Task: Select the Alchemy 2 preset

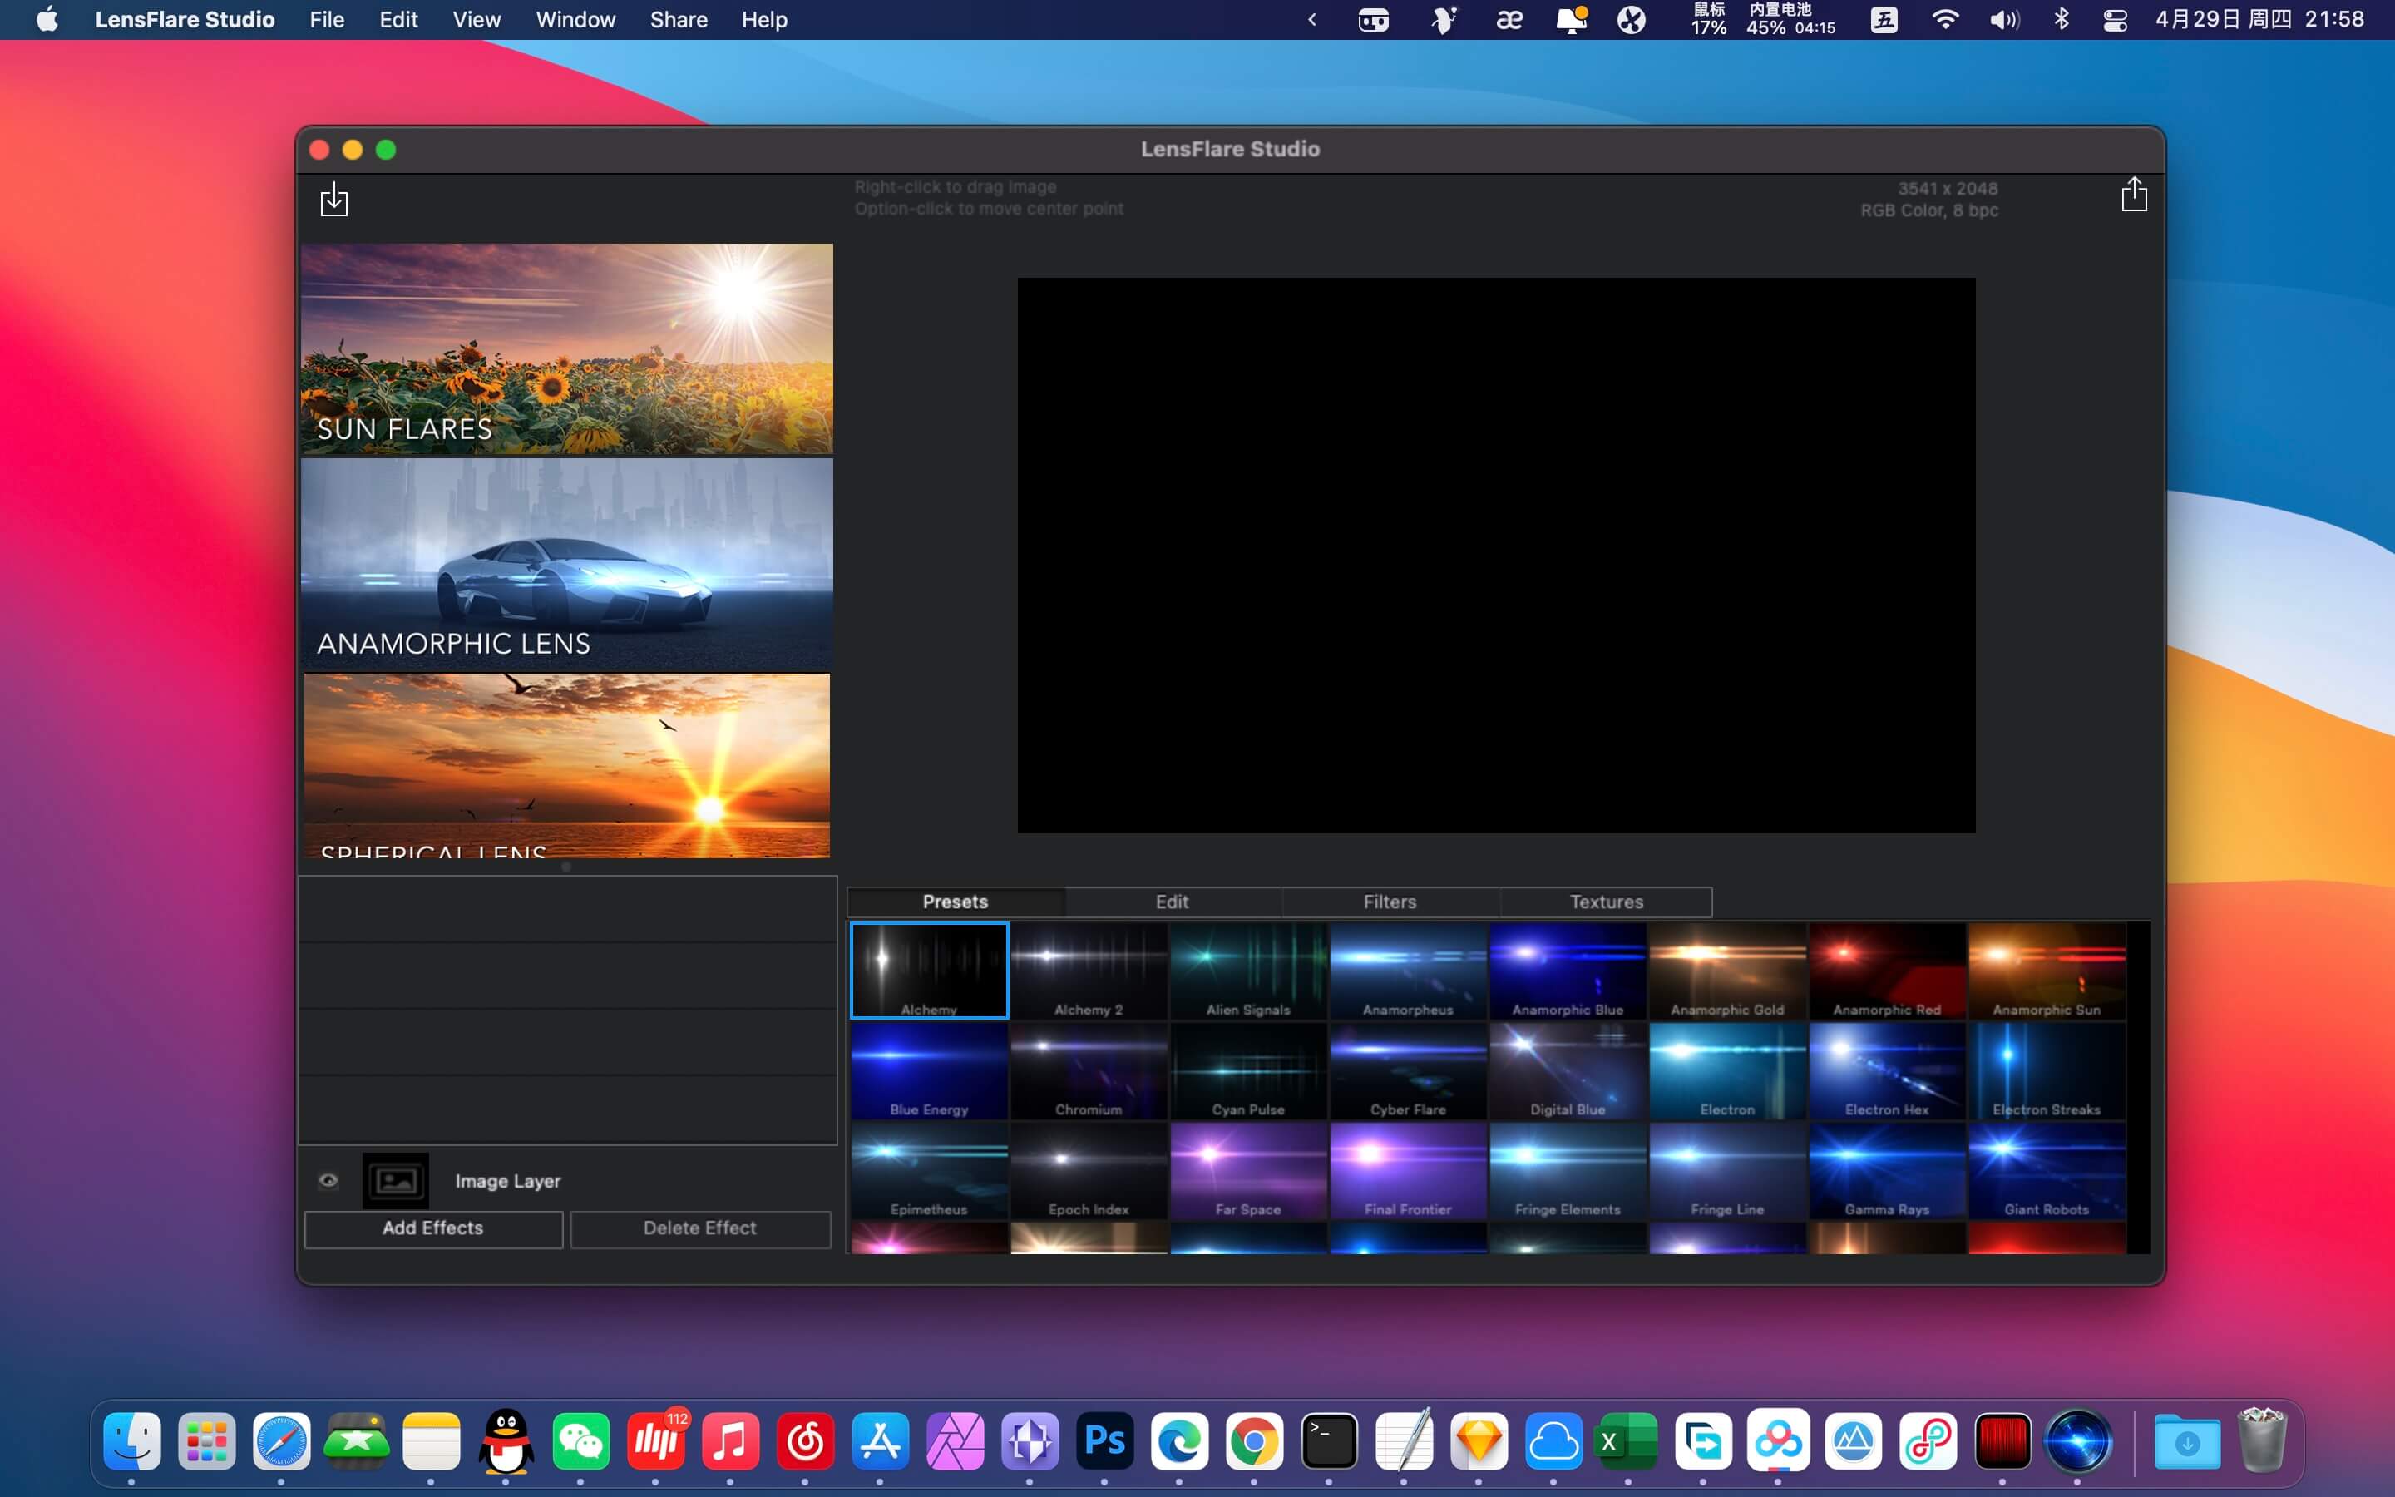Action: [x=1089, y=971]
